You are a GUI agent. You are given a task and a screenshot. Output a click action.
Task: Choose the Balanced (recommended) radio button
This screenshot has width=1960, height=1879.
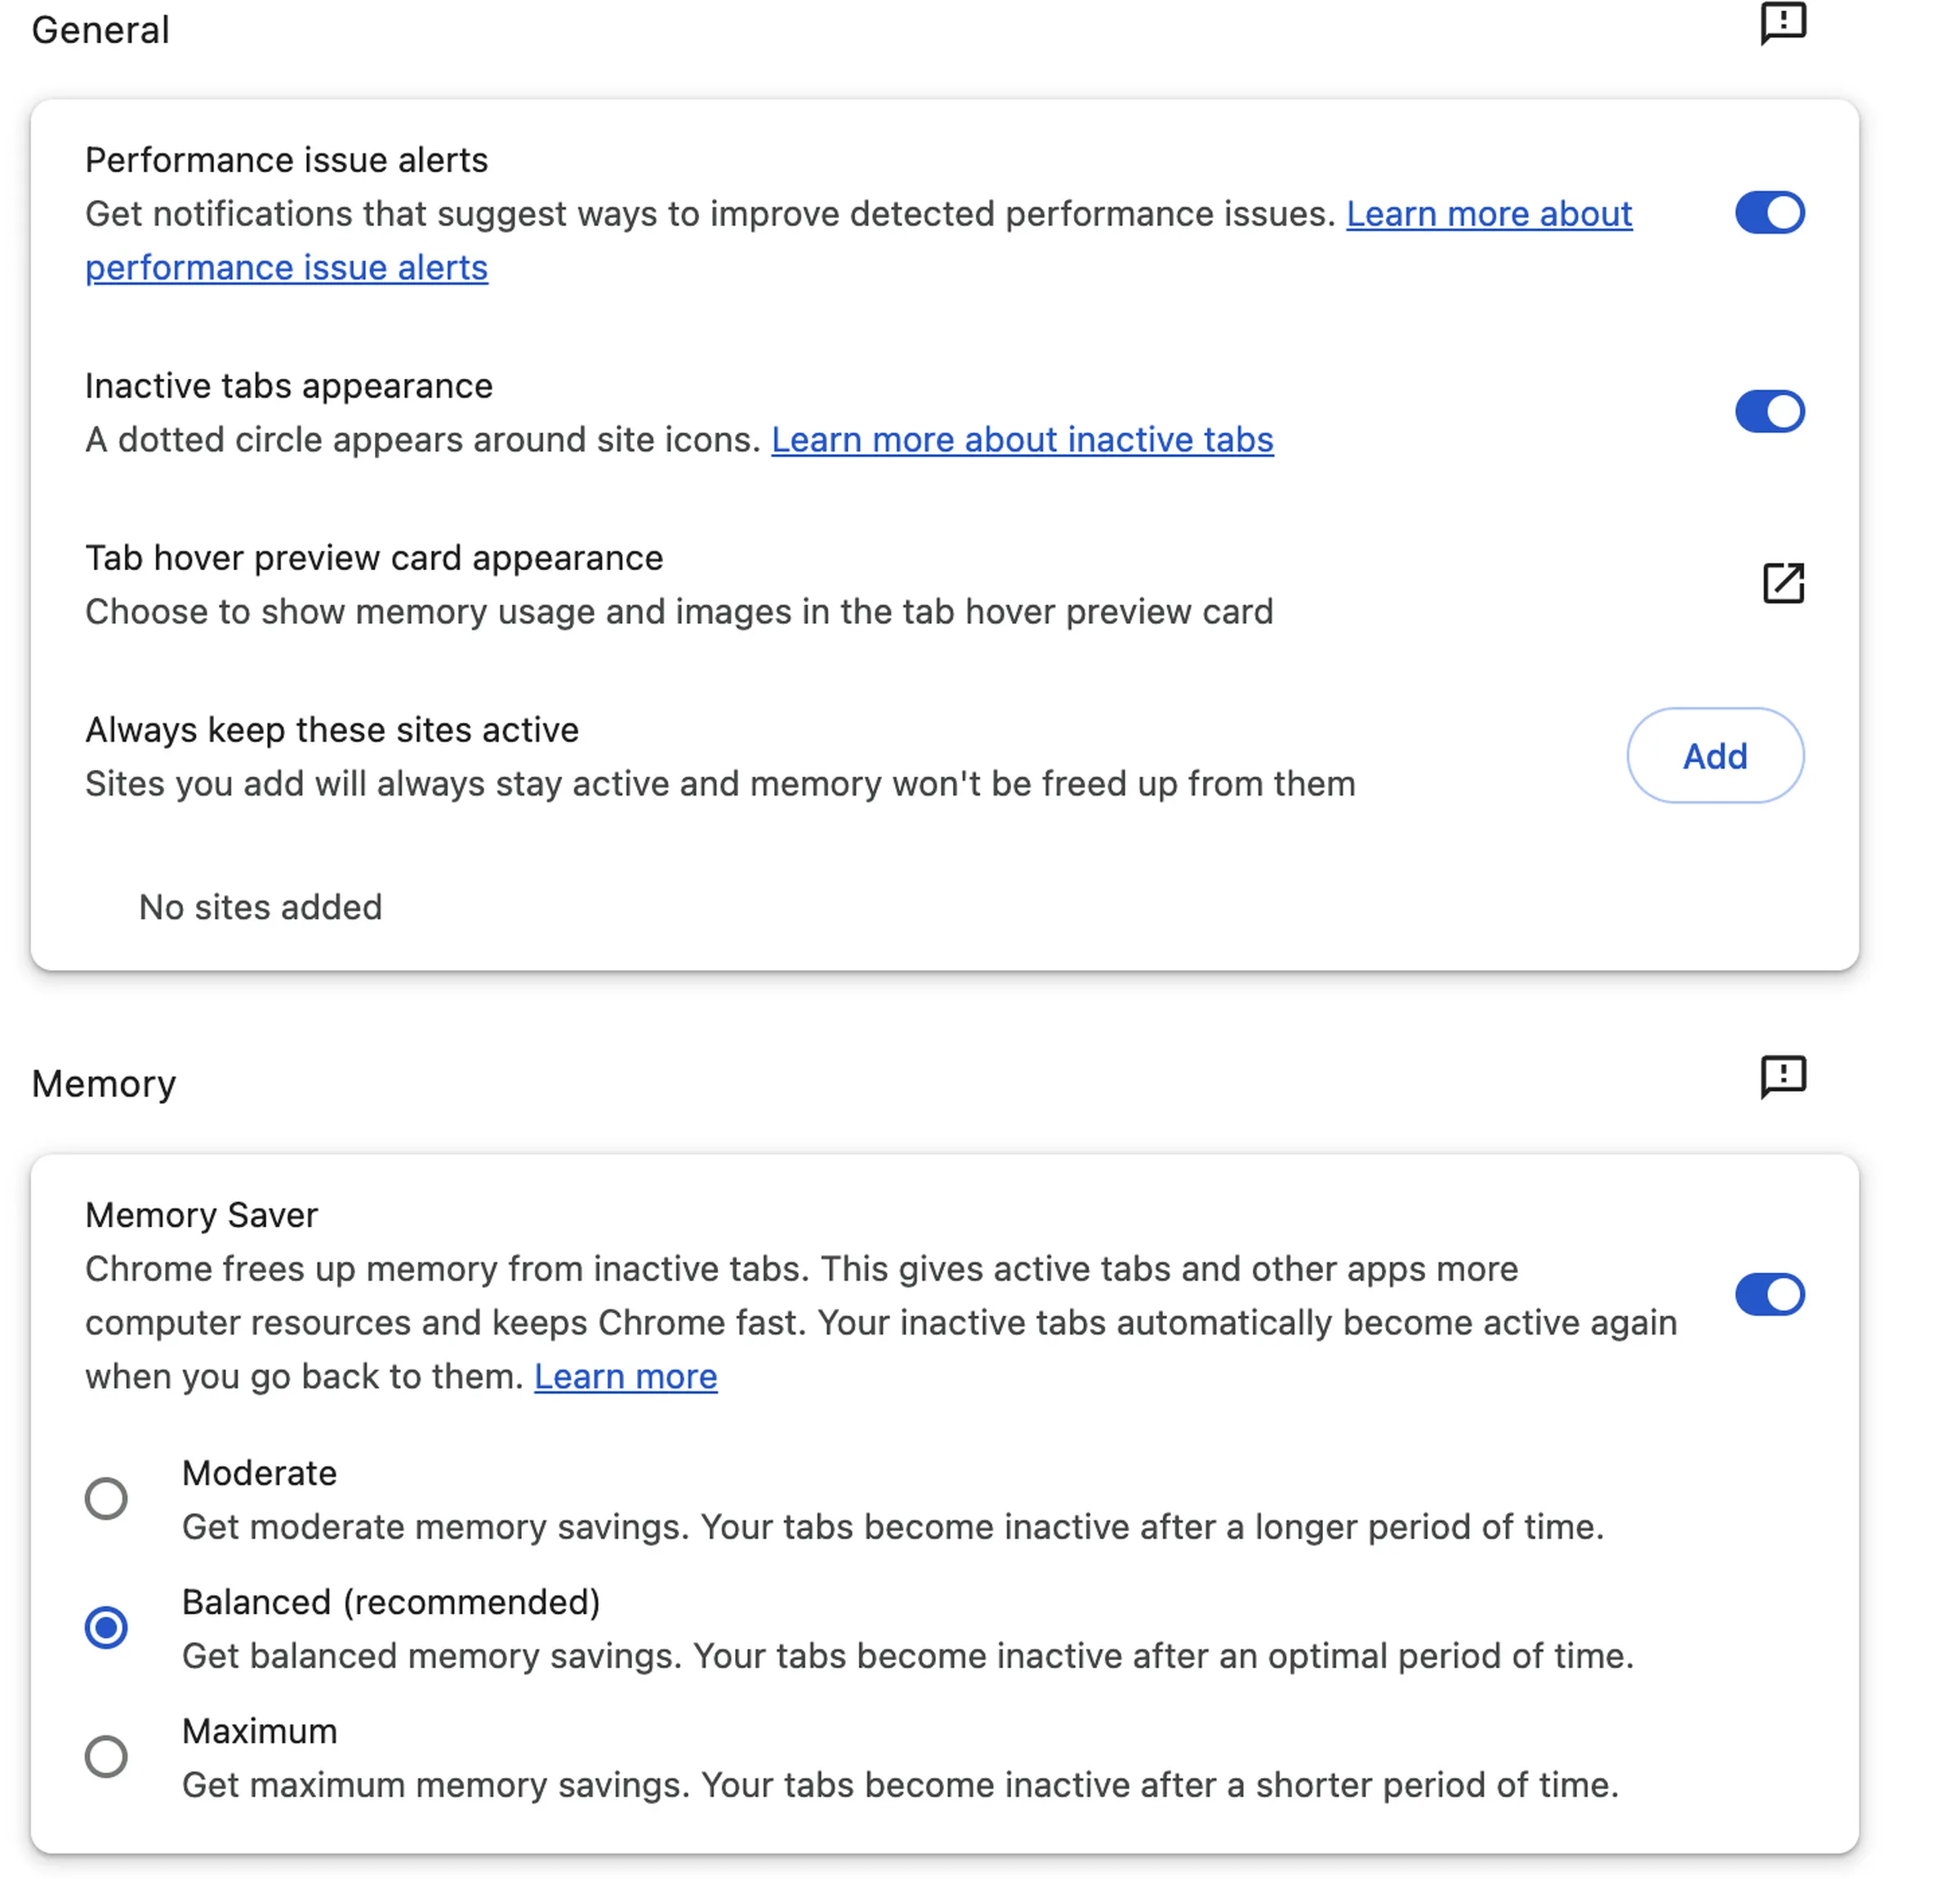point(106,1628)
